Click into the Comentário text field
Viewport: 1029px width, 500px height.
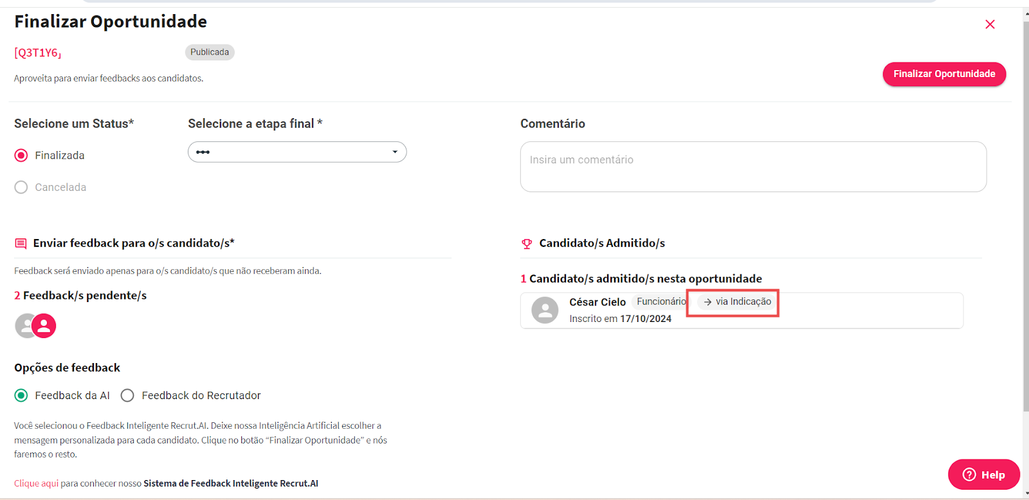[x=752, y=166]
